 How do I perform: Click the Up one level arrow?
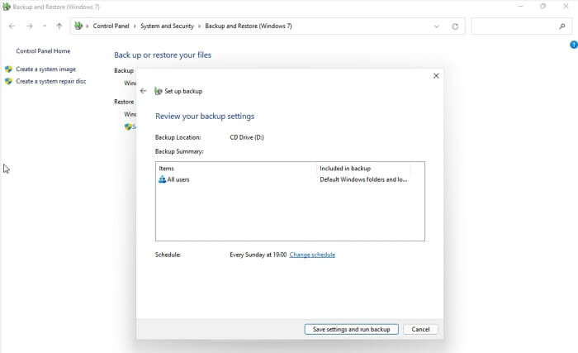coord(59,26)
